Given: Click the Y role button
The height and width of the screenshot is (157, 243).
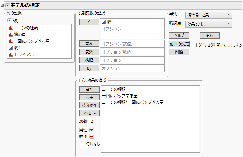Looking at the screenshot, I should tap(89, 22).
